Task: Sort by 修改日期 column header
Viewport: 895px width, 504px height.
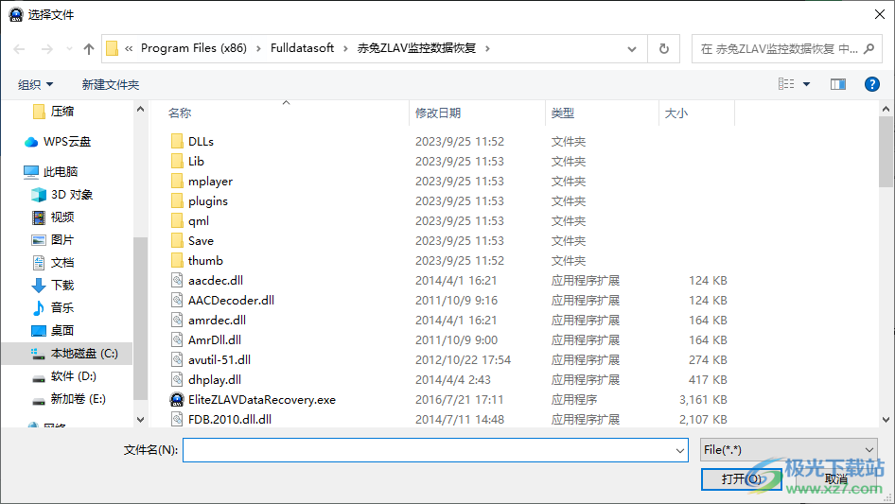Action: 438,113
